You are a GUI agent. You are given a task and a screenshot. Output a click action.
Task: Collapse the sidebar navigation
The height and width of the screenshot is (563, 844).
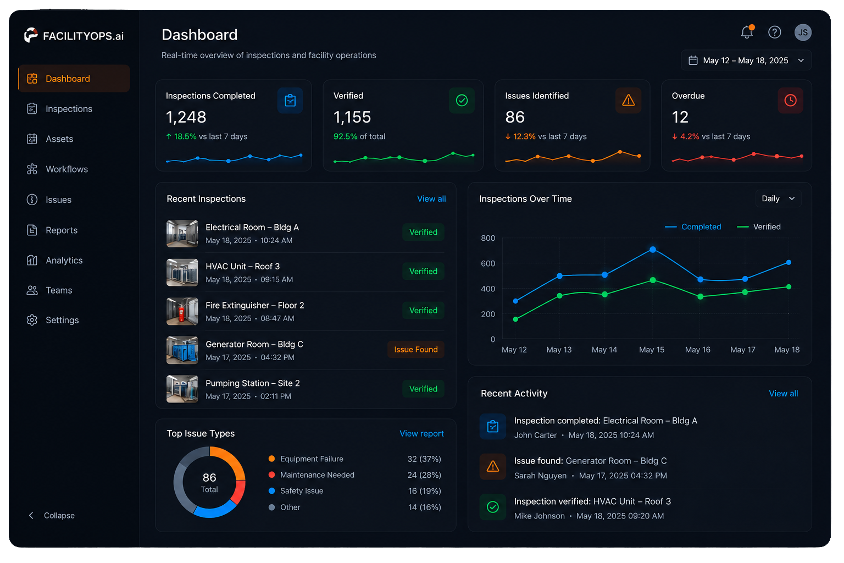(51, 515)
